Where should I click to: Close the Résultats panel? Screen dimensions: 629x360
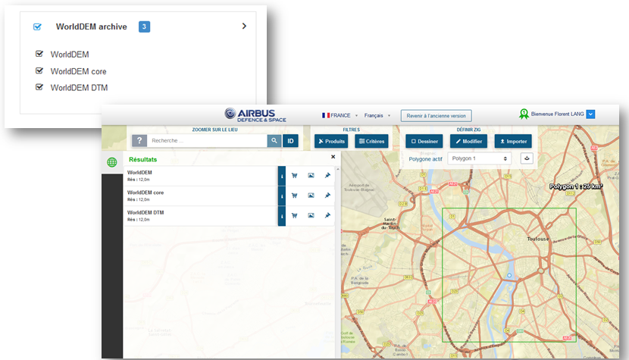tap(333, 157)
